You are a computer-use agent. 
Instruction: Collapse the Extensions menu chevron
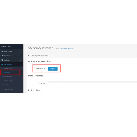click(21, 64)
